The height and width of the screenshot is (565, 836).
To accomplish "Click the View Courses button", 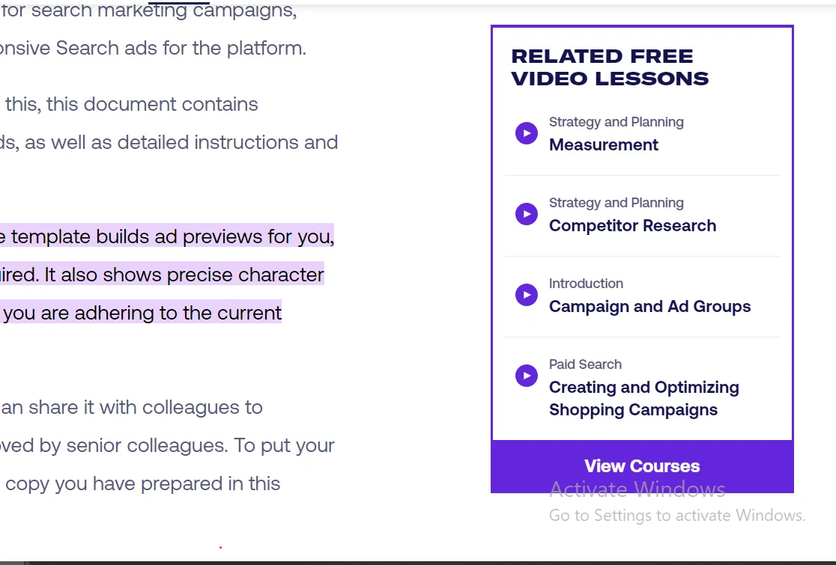I will click(641, 465).
